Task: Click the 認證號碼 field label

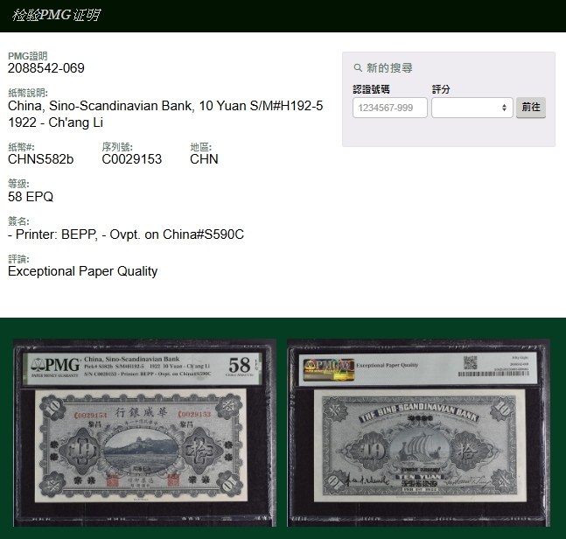Action: pyautogui.click(x=371, y=89)
